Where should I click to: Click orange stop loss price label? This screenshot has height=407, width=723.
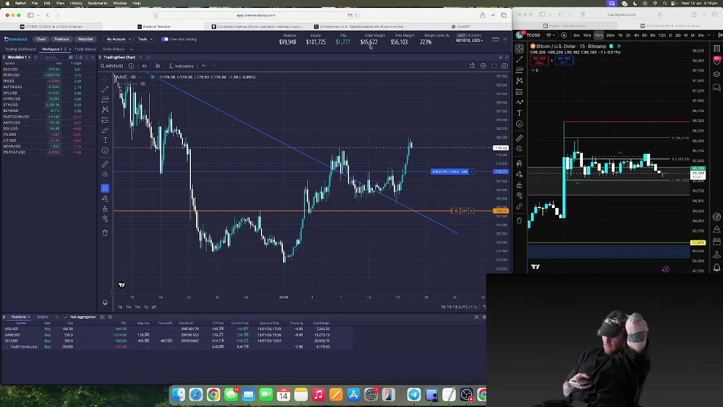tap(500, 211)
